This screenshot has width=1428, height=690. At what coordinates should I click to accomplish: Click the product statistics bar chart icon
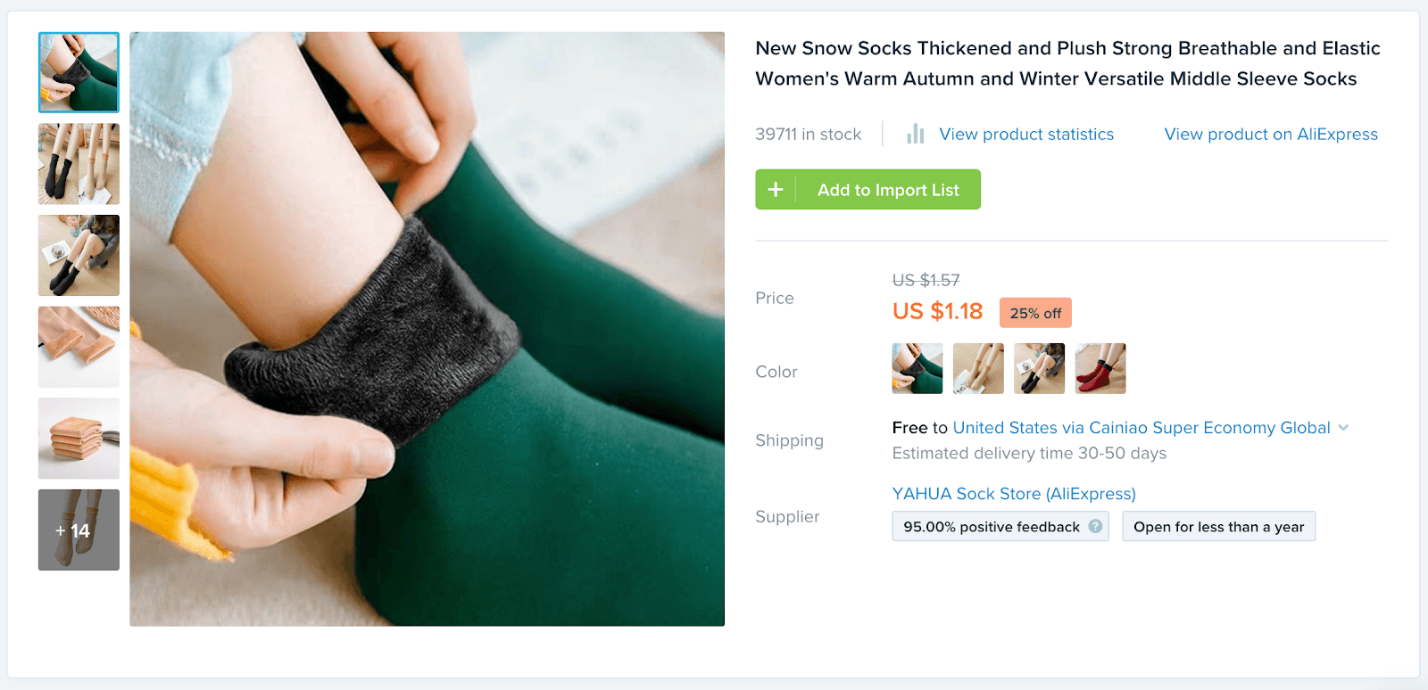pos(915,135)
